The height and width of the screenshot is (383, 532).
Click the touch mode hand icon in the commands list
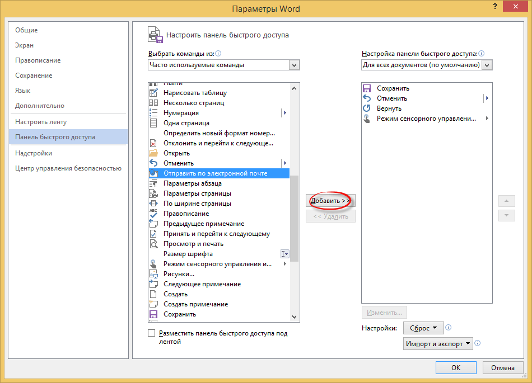click(153, 264)
